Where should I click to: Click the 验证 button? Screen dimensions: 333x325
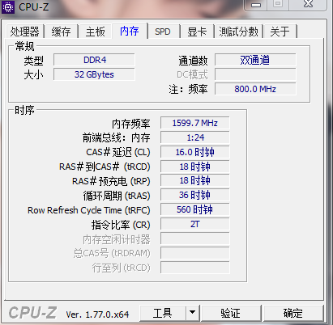(231, 313)
